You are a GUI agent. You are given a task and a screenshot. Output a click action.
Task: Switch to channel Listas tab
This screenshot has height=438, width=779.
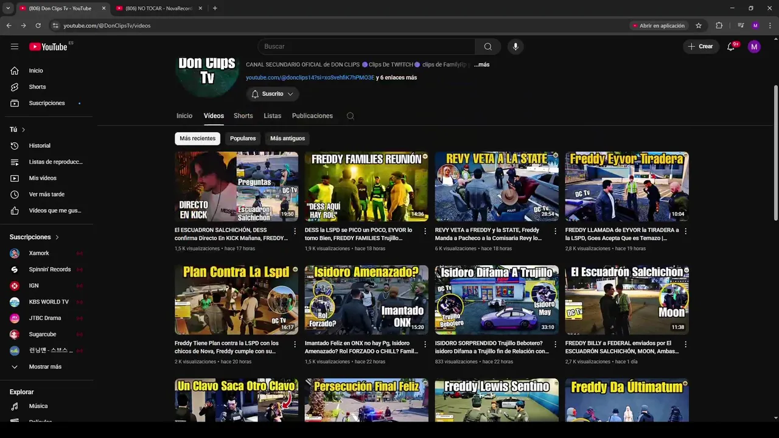[272, 116]
